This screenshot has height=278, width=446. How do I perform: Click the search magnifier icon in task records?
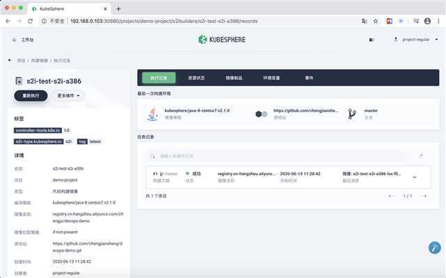pyautogui.click(x=153, y=156)
